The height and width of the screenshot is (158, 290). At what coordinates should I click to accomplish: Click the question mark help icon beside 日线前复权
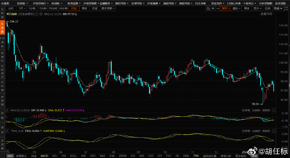pos(37,14)
